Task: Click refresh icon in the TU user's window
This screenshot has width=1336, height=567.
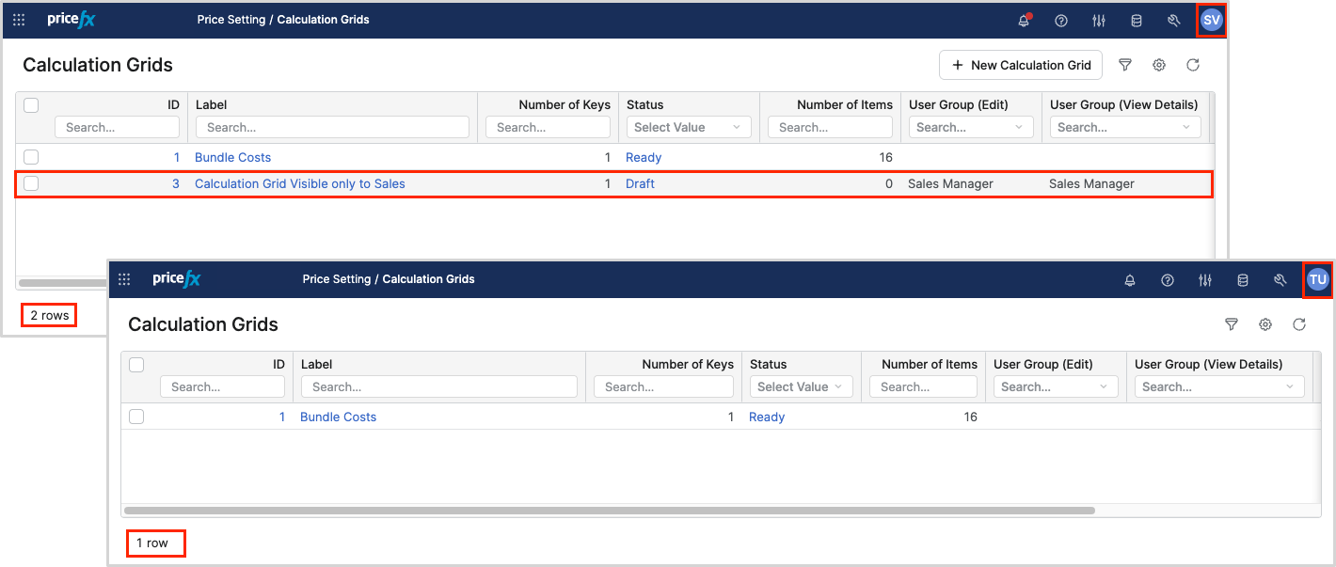Action: pyautogui.click(x=1298, y=324)
